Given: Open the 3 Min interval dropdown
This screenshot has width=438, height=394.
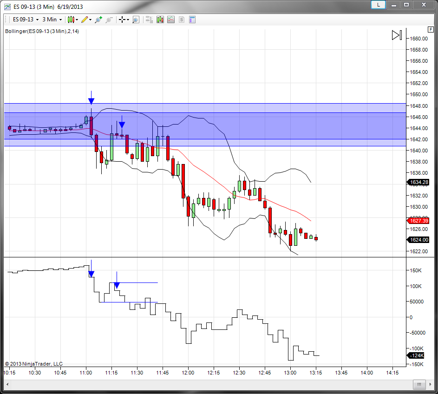Looking at the screenshot, I should [x=52, y=20].
